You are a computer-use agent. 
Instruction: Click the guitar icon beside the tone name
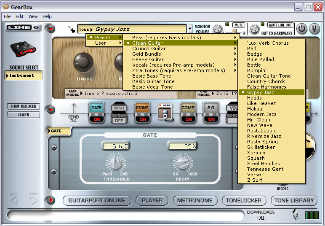click(72, 30)
